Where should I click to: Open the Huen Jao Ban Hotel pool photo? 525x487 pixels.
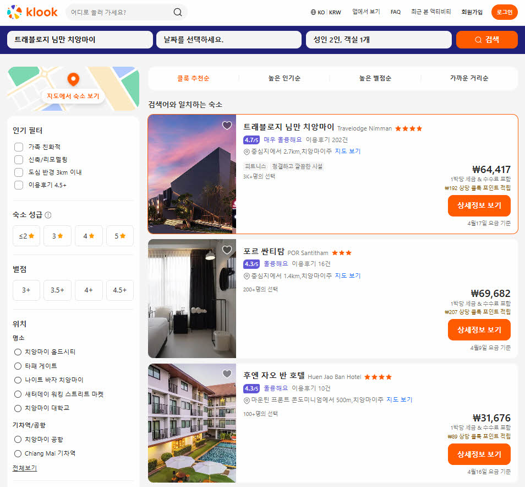pyautogui.click(x=192, y=423)
